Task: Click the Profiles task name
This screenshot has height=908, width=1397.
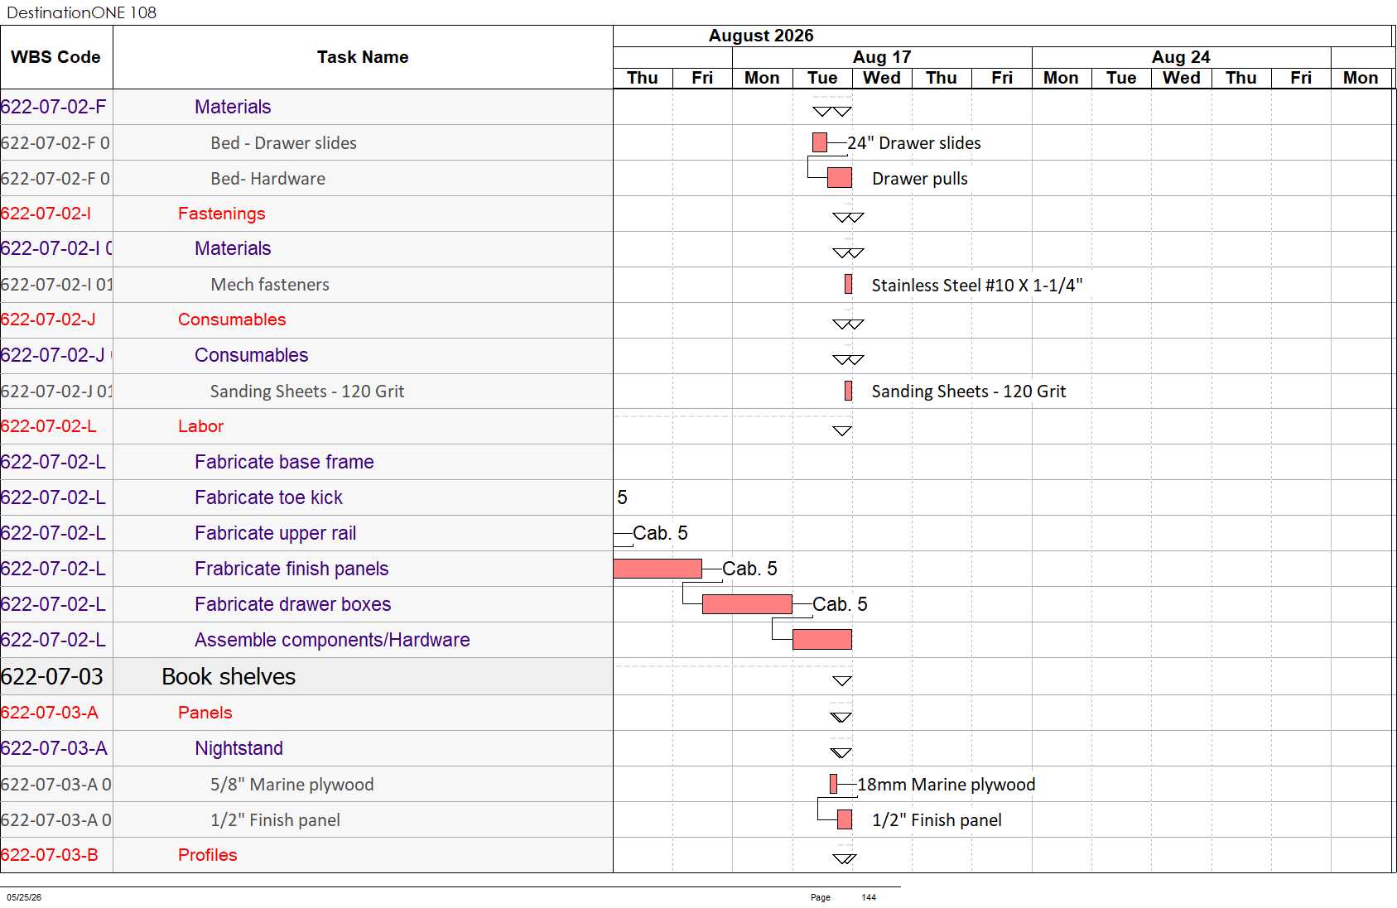Action: click(207, 855)
